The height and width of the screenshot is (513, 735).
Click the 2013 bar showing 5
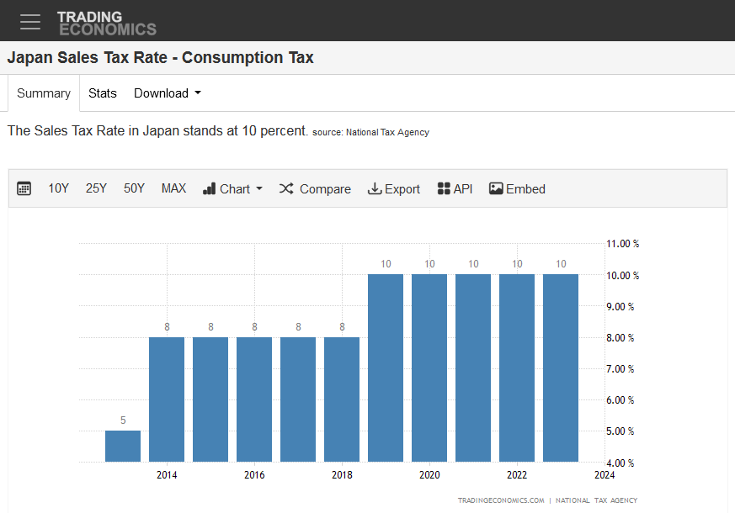click(x=123, y=446)
